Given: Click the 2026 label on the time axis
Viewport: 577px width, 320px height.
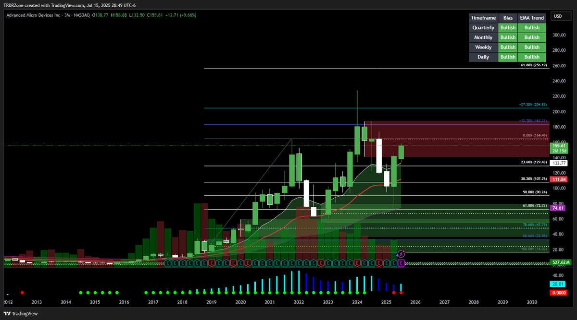Looking at the screenshot, I should 415,302.
